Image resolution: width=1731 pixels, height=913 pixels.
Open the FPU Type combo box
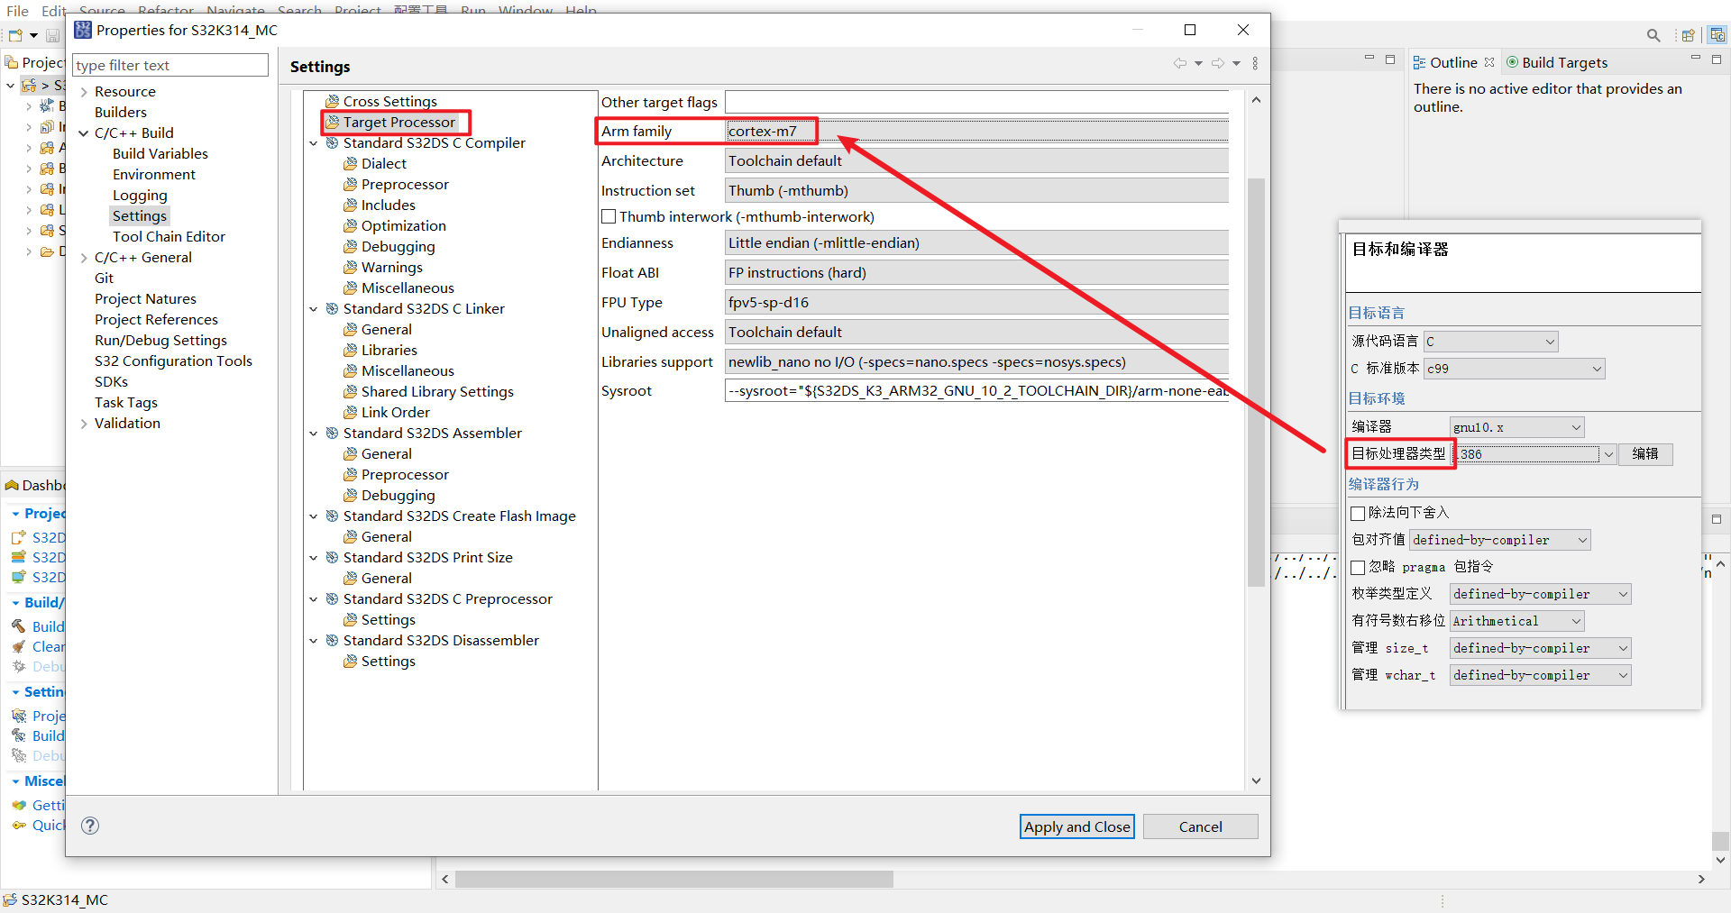tap(976, 302)
